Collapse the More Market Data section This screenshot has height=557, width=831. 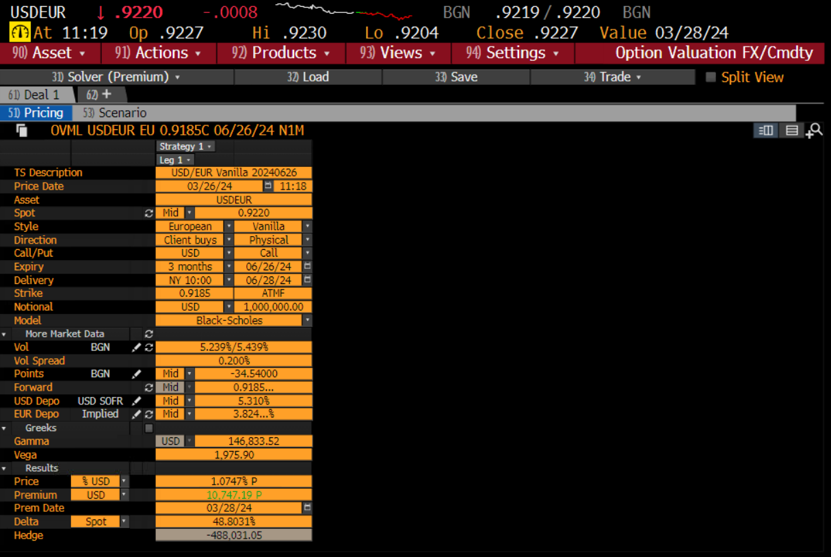(5, 335)
